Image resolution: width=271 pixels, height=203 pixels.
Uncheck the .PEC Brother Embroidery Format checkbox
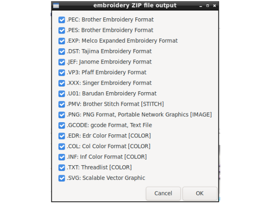(x=62, y=20)
